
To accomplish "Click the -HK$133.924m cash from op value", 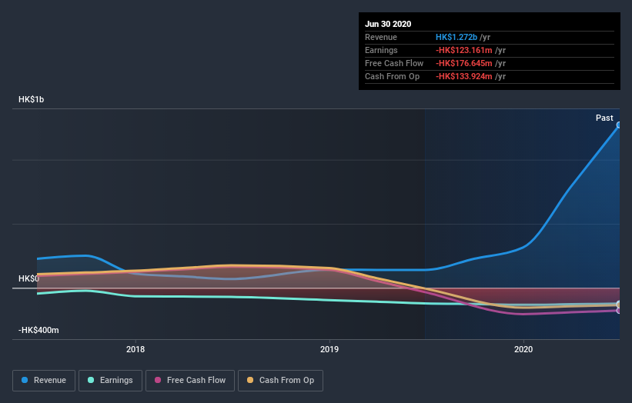I will (x=464, y=76).
